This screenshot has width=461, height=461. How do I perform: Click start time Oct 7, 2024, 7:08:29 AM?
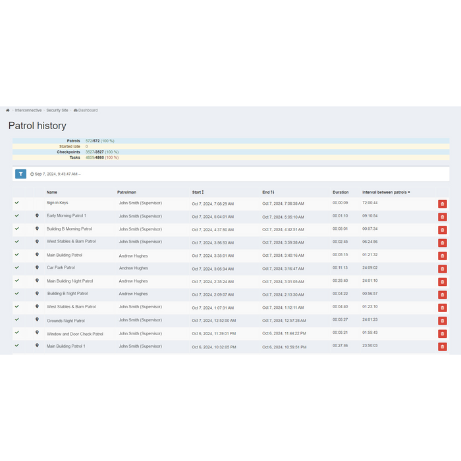[x=213, y=203]
